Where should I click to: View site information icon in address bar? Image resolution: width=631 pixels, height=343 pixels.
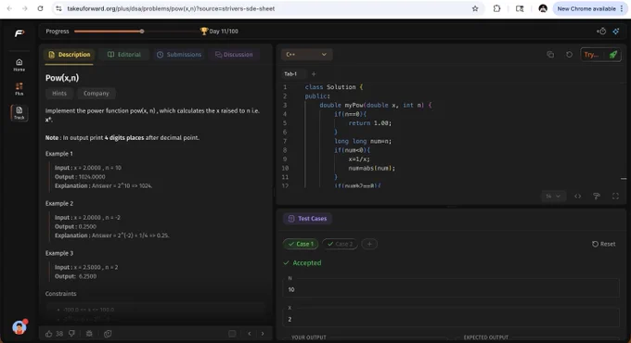click(58, 8)
